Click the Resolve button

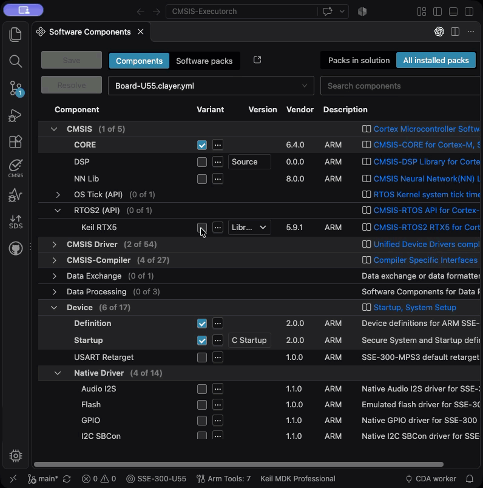click(72, 84)
